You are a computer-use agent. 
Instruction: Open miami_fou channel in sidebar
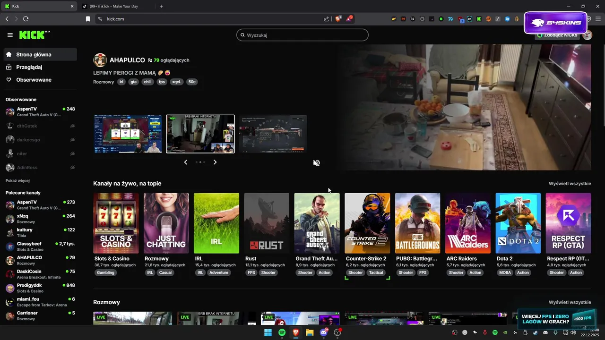click(40, 302)
